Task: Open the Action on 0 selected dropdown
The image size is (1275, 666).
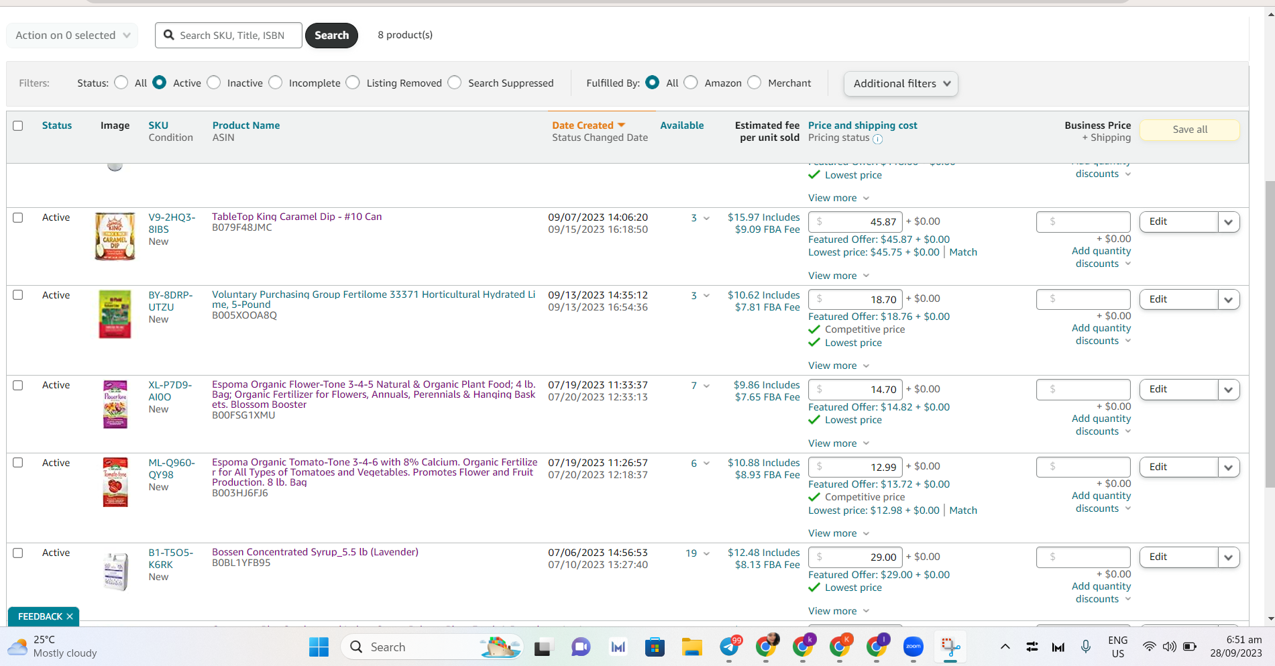Action: tap(72, 36)
